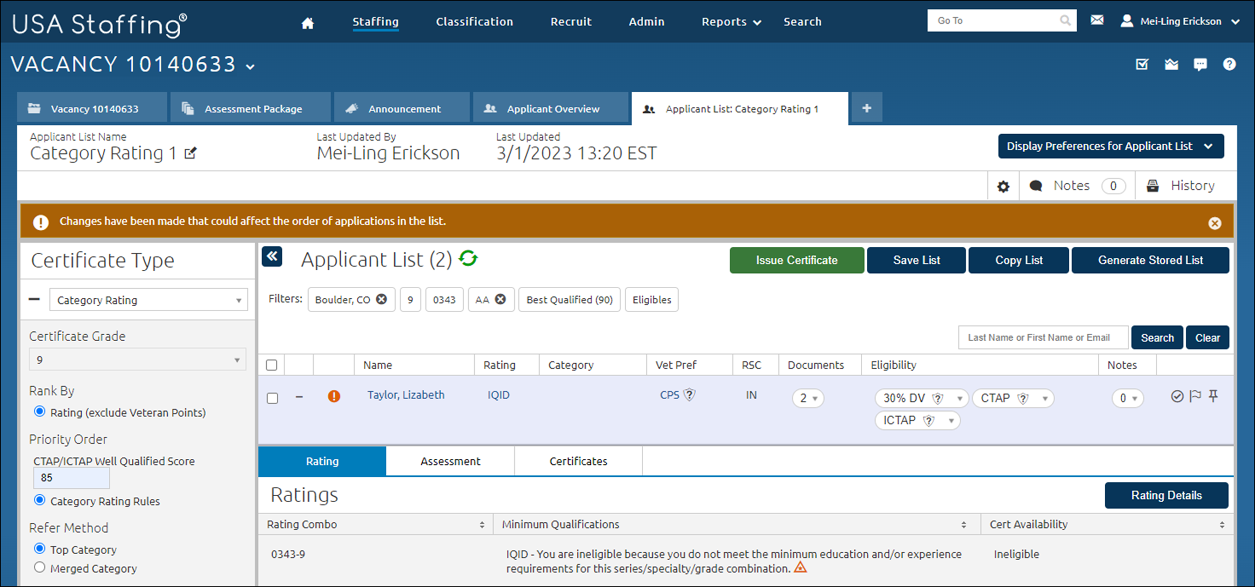Open the Admin menu

point(646,22)
